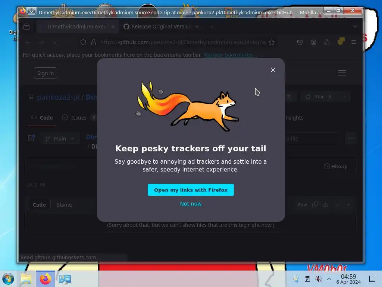Copy raw file icon
Viewport: 382px width, 287px height.
pyautogui.click(x=315, y=204)
